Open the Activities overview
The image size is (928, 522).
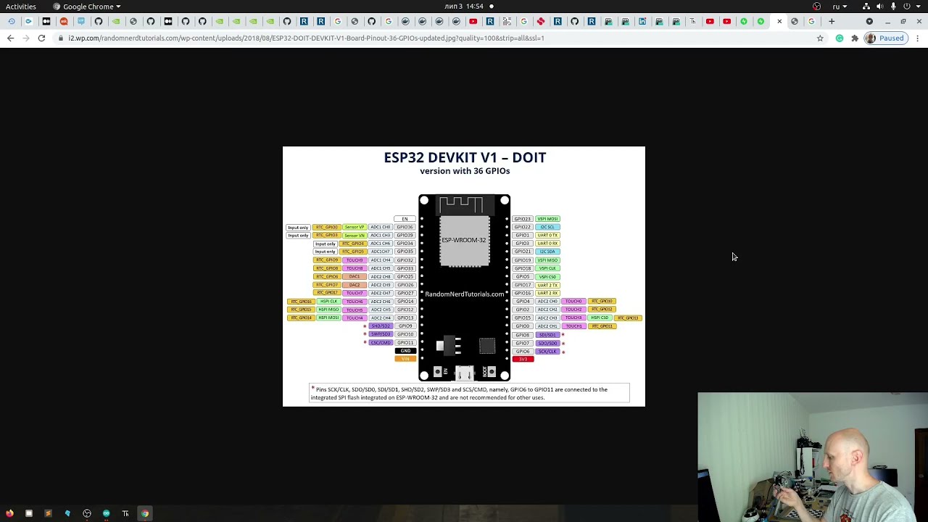(x=21, y=7)
